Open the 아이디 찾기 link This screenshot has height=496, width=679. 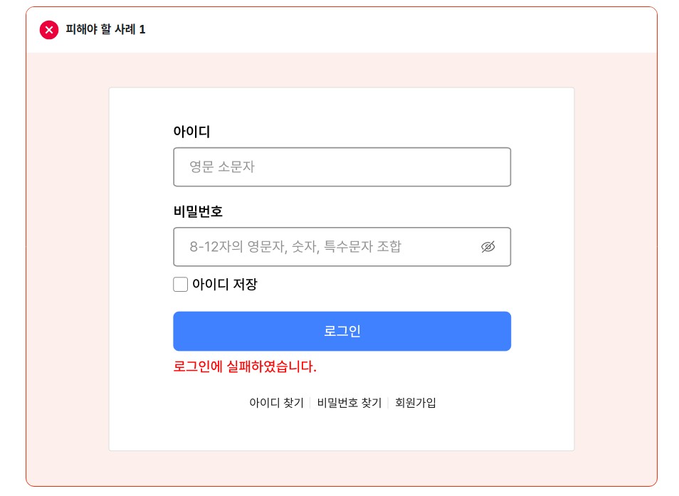(276, 403)
